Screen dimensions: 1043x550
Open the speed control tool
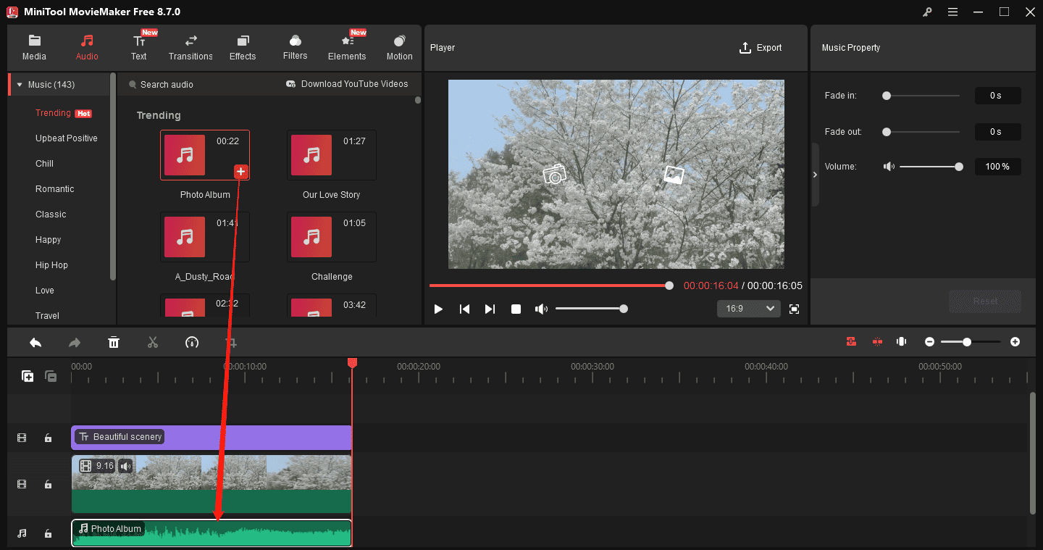192,342
